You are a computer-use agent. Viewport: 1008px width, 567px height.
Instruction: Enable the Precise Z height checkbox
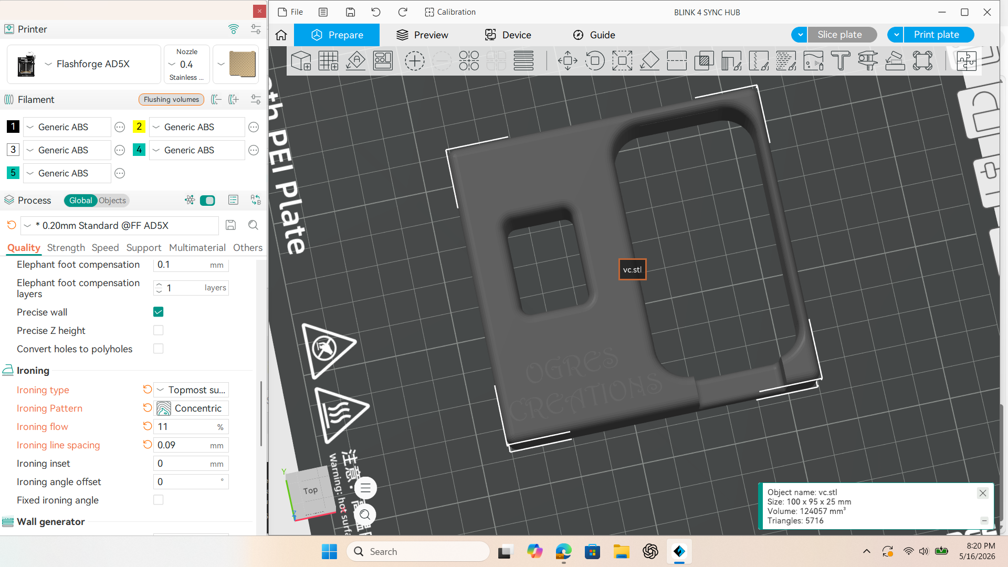click(158, 331)
